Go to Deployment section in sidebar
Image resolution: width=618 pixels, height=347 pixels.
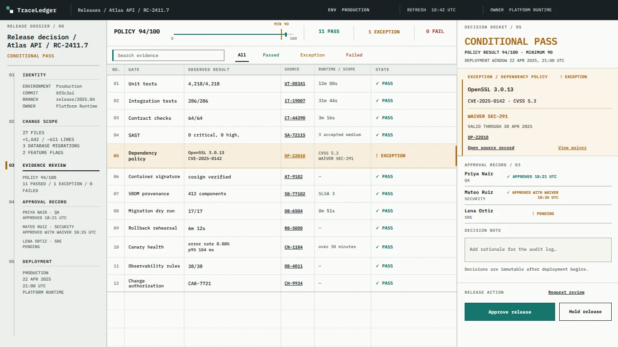[37, 262]
